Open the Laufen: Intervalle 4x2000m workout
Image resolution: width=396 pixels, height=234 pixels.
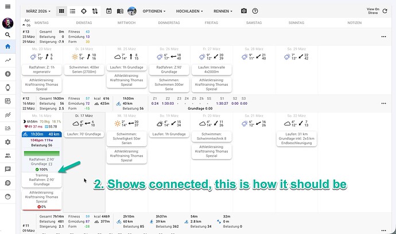tap(211, 69)
